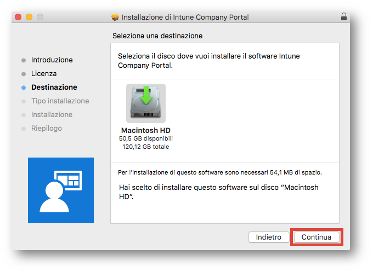
Task: Click the installer package icon in title
Action: point(115,17)
